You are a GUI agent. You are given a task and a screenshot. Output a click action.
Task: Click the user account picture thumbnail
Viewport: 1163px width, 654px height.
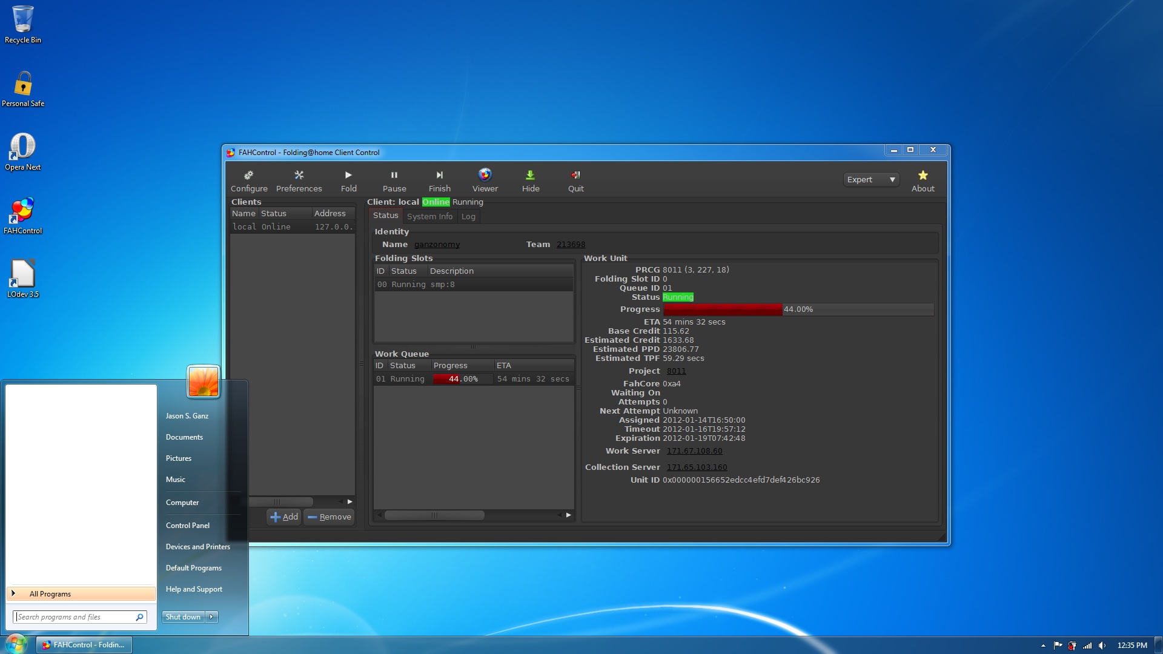click(x=204, y=381)
